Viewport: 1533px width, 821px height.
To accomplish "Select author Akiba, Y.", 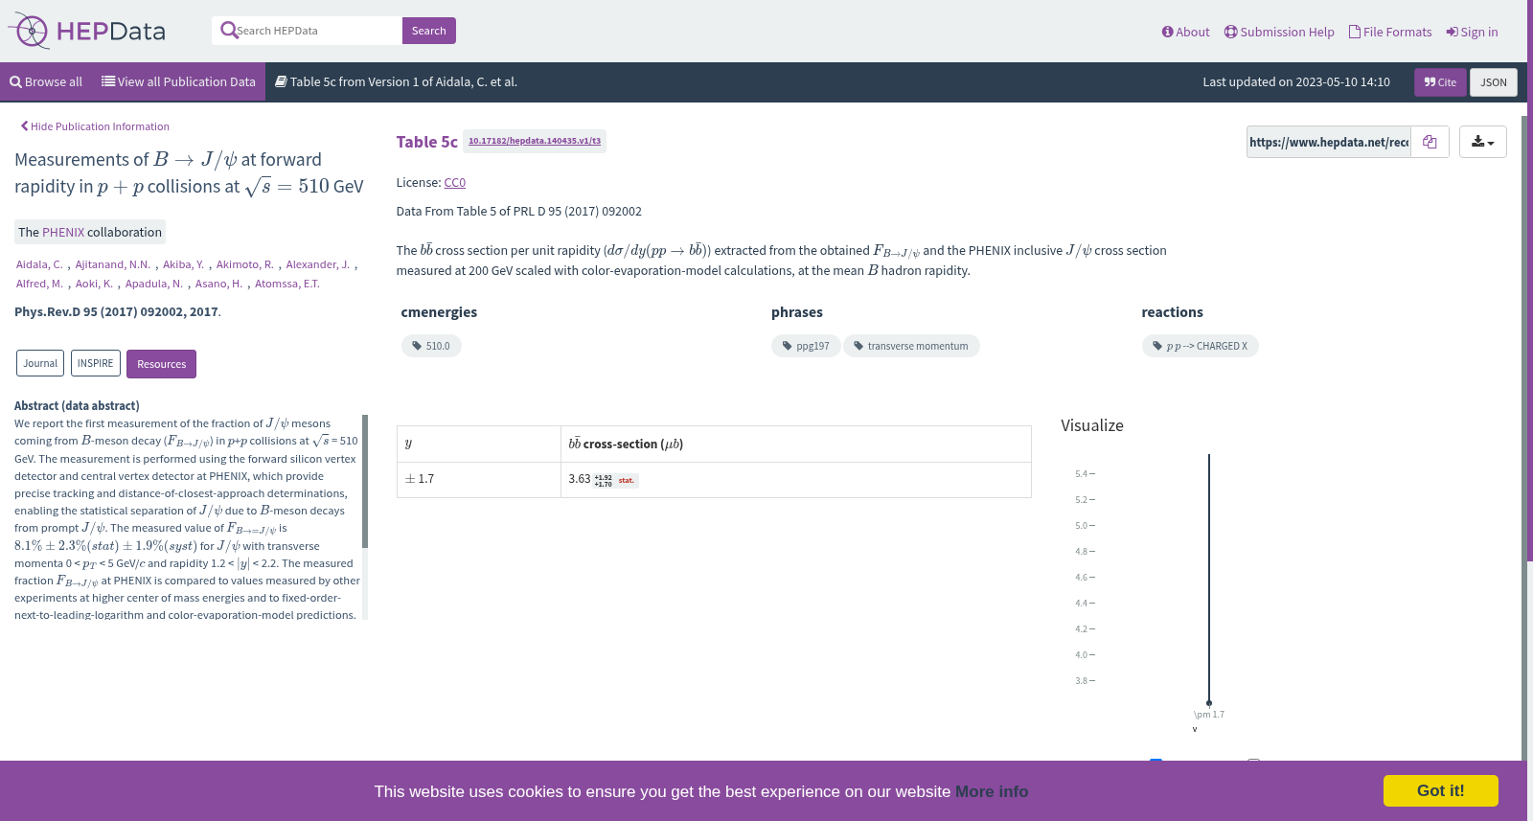I will click(183, 264).
